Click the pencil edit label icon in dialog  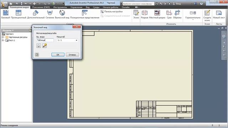45,46
